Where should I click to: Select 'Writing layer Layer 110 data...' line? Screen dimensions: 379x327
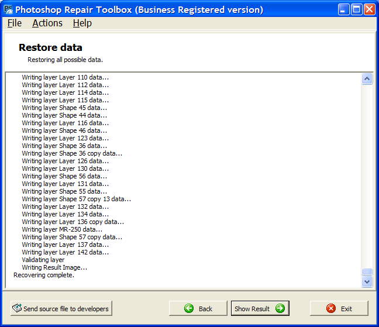66,77
